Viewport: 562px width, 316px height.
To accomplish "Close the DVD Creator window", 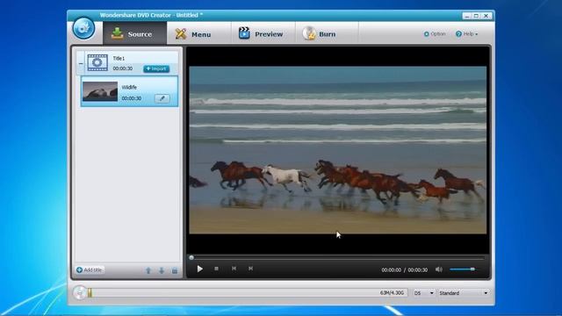I will click(x=486, y=16).
